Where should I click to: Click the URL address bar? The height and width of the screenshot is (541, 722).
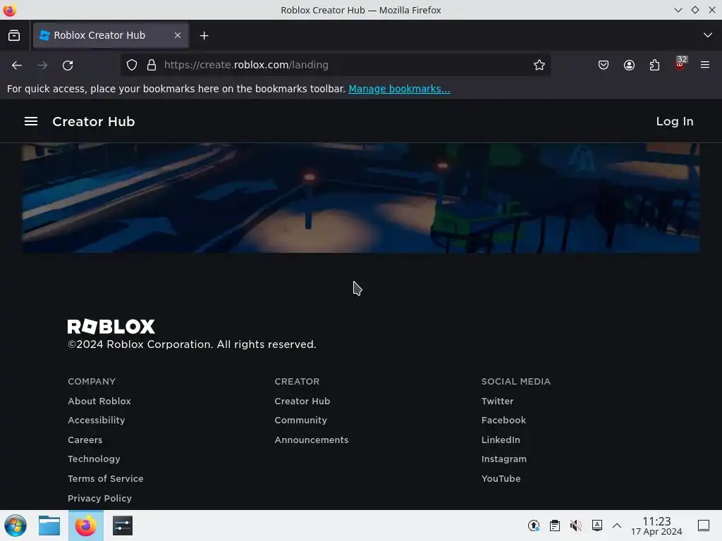pyautogui.click(x=335, y=65)
